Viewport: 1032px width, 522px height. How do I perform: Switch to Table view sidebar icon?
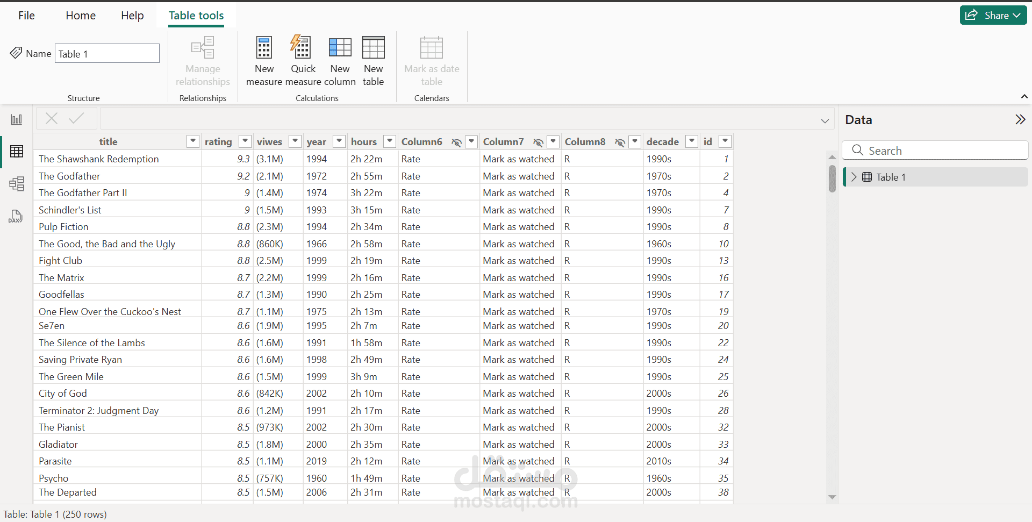[x=17, y=152]
